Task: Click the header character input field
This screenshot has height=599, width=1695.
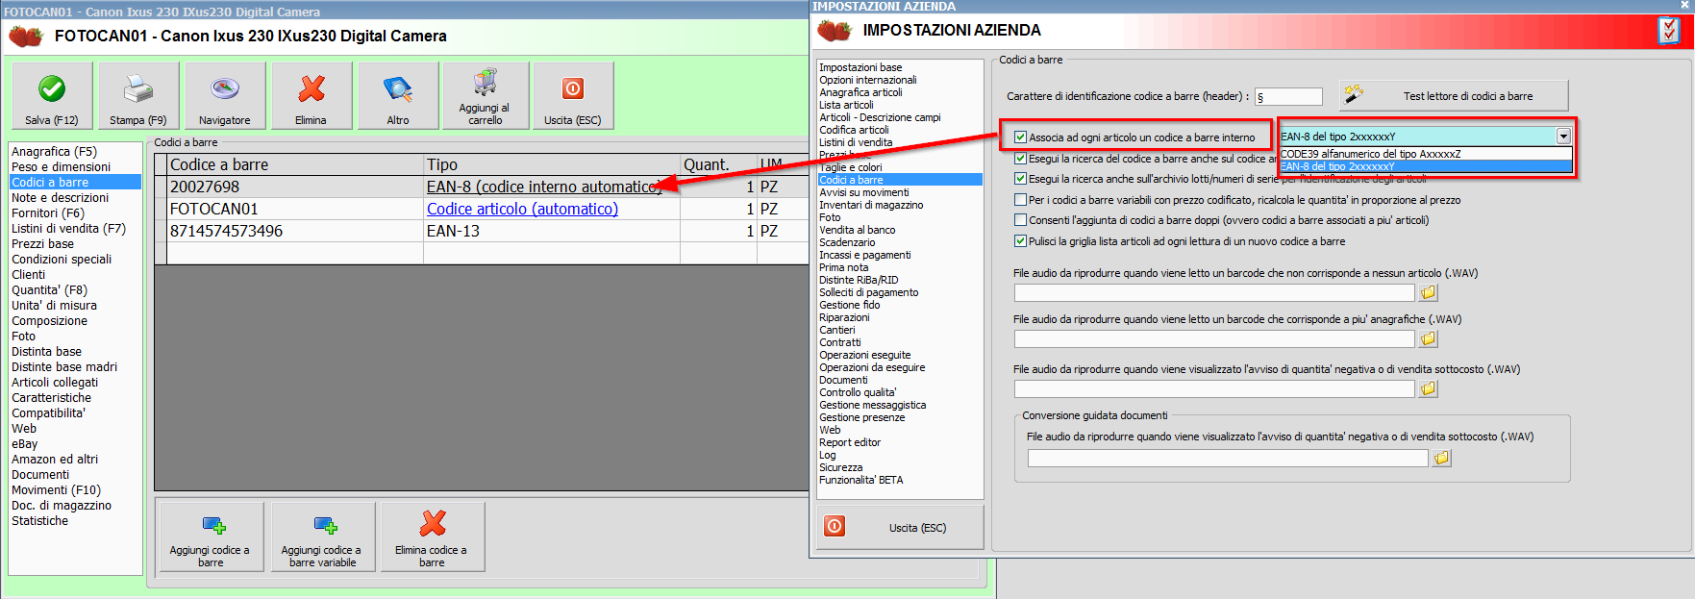Action: (x=1288, y=96)
